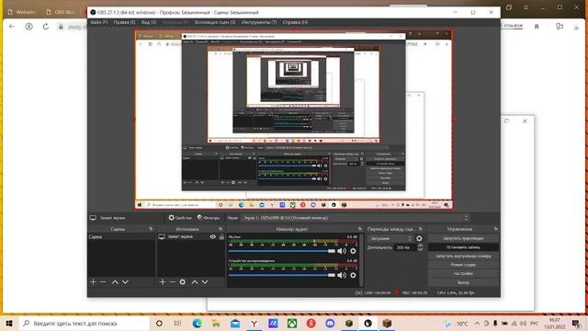Switch to OBS Studio taskbar icon
The height and width of the screenshot is (331, 588).
pos(367,323)
